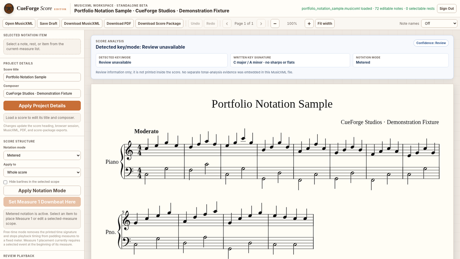Click the Fit width button

pyautogui.click(x=325, y=23)
